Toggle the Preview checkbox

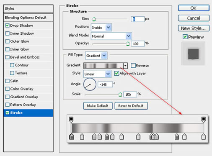coord(185,37)
